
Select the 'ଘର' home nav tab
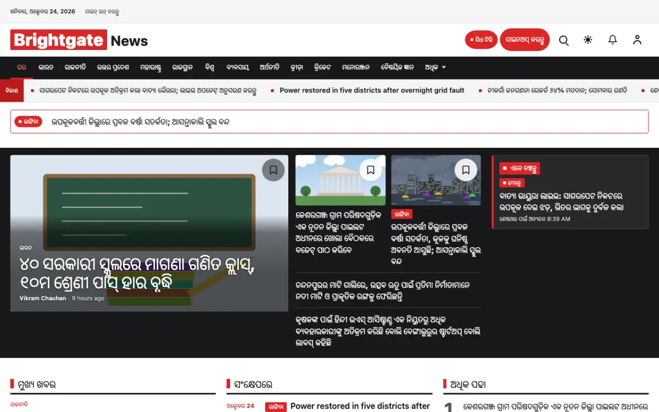[x=21, y=68]
